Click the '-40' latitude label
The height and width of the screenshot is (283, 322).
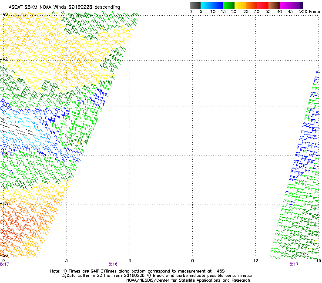[4, 14]
